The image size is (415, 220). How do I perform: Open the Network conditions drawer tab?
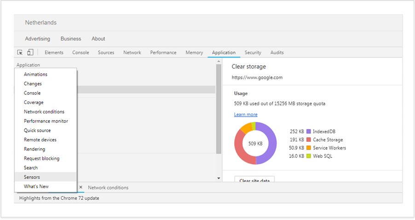108,188
